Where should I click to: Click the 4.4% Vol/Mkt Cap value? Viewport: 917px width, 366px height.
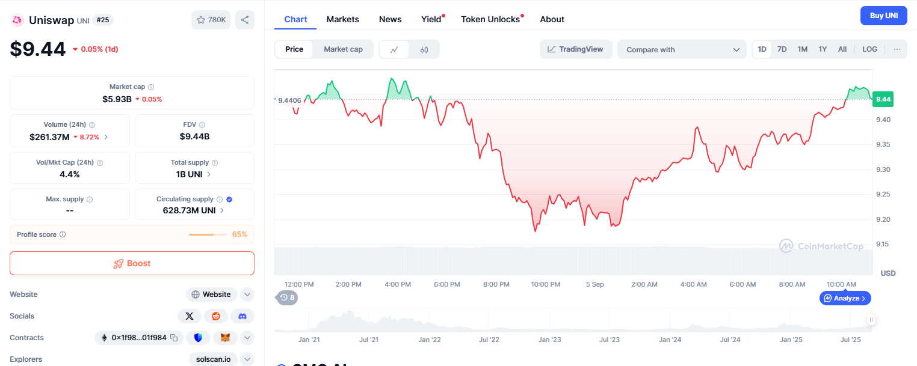point(70,174)
